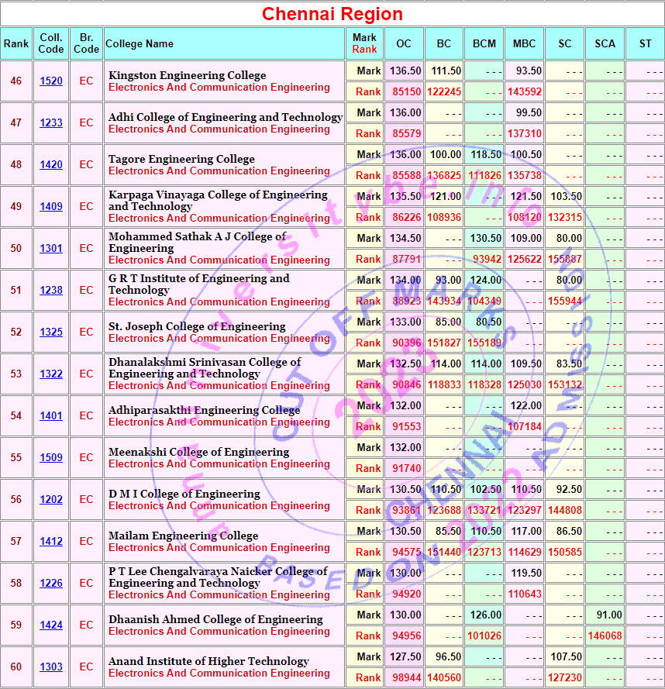Open college code 1520 link

tap(51, 81)
